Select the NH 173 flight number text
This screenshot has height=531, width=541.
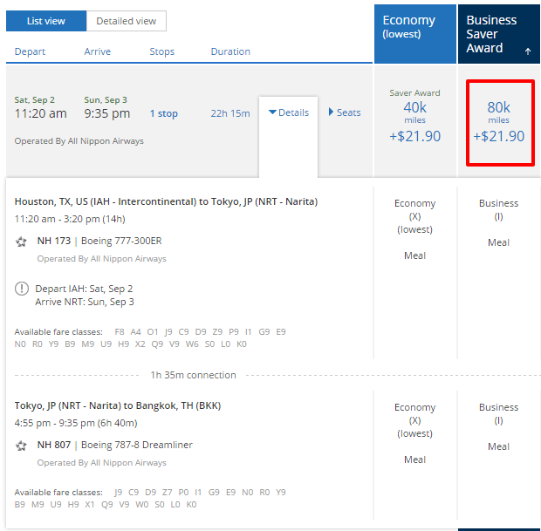click(x=54, y=241)
